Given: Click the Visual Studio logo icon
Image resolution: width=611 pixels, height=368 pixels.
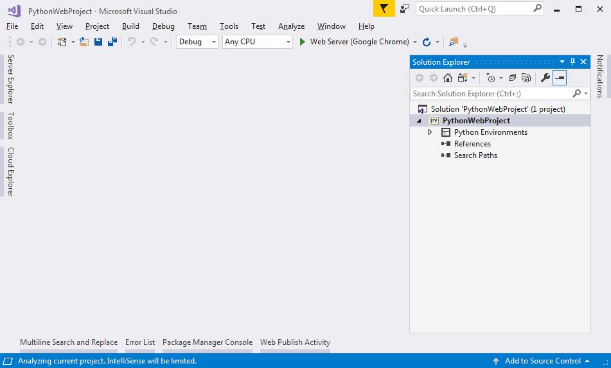Looking at the screenshot, I should click(x=14, y=10).
